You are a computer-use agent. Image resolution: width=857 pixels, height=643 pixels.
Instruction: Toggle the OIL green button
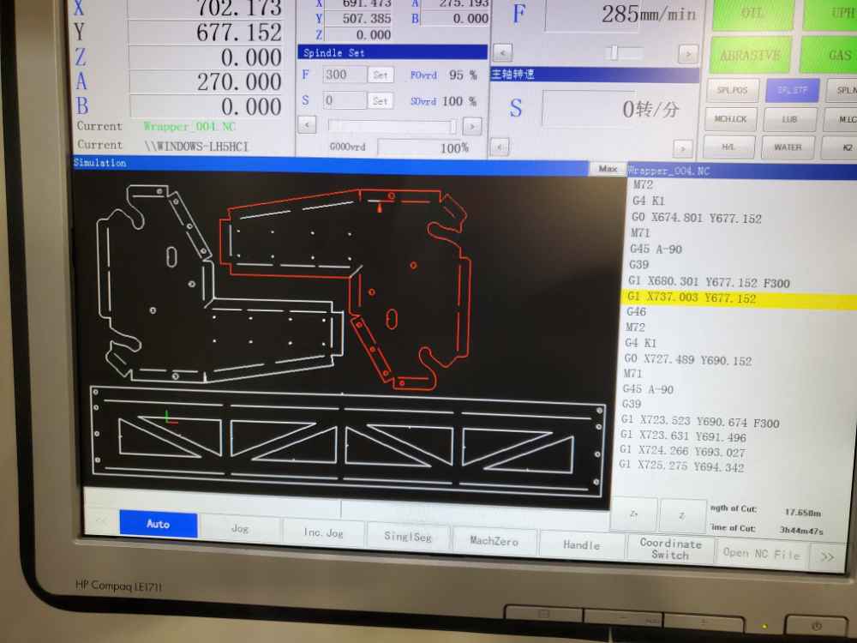(x=752, y=15)
